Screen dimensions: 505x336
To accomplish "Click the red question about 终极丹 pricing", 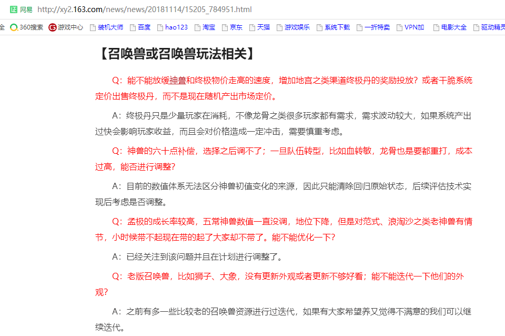I will (284, 88).
